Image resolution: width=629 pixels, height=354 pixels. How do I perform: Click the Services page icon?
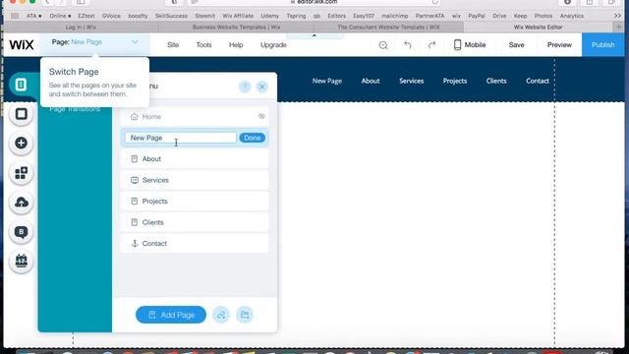[135, 180]
